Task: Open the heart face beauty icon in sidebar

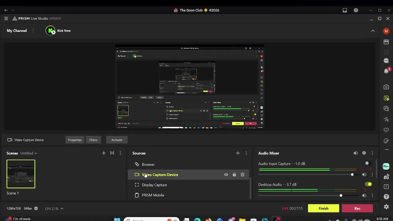Action: pyautogui.click(x=386, y=130)
